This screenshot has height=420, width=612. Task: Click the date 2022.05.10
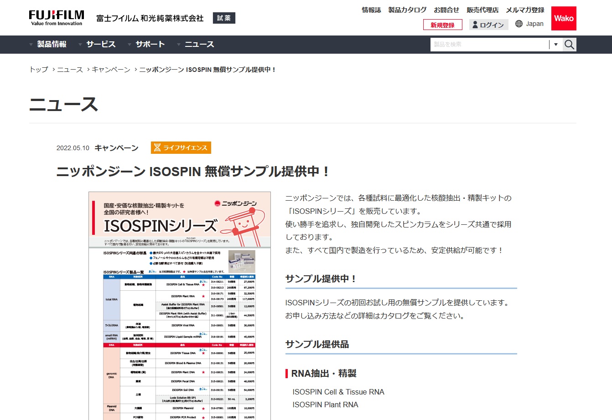point(73,148)
